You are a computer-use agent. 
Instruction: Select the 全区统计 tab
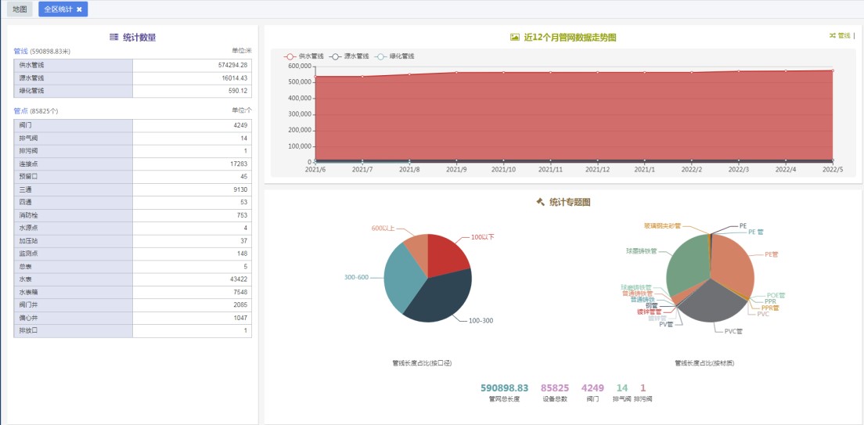(x=58, y=9)
